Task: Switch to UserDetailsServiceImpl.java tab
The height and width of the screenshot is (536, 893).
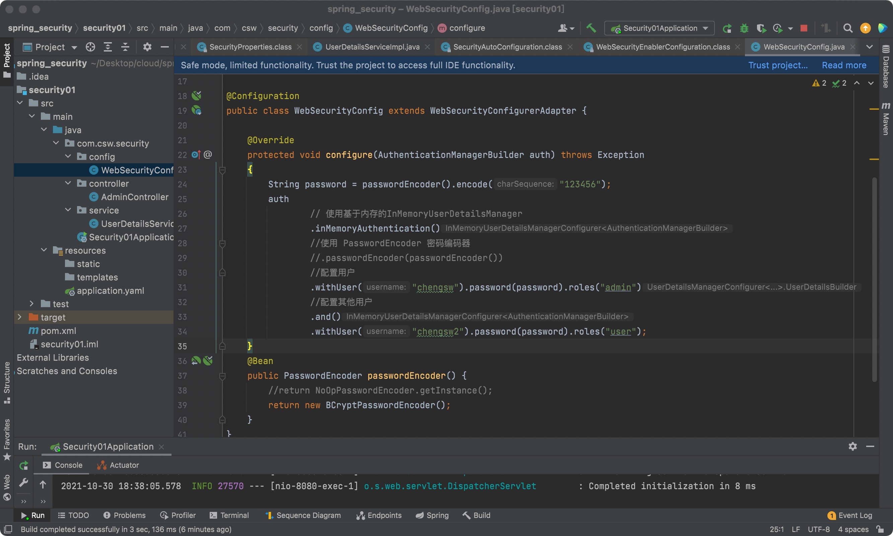Action: [372, 47]
